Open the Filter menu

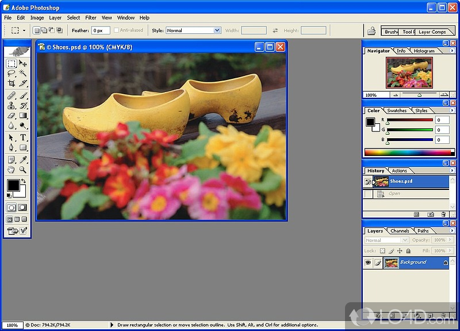(x=91, y=18)
